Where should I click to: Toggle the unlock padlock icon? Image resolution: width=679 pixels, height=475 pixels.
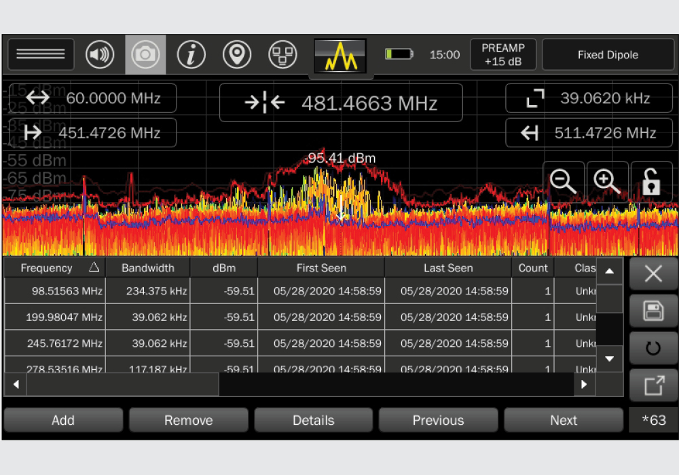[x=651, y=181]
